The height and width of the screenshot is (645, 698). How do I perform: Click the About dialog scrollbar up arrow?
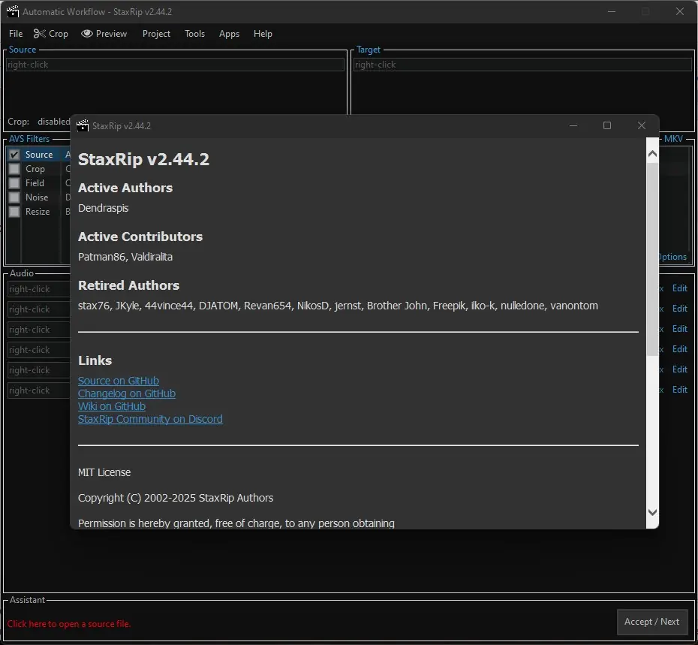tap(653, 154)
